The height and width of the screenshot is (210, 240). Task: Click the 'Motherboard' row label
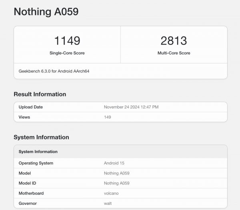tap(31, 193)
